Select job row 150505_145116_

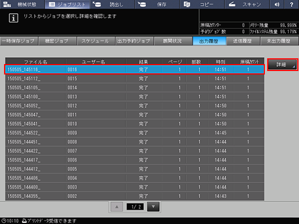point(135,69)
